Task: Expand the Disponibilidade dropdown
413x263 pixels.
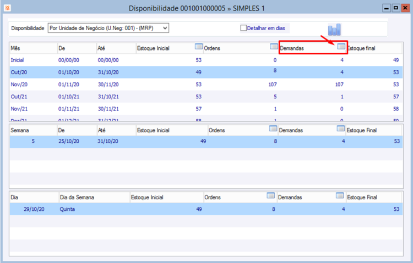Action: [165, 28]
